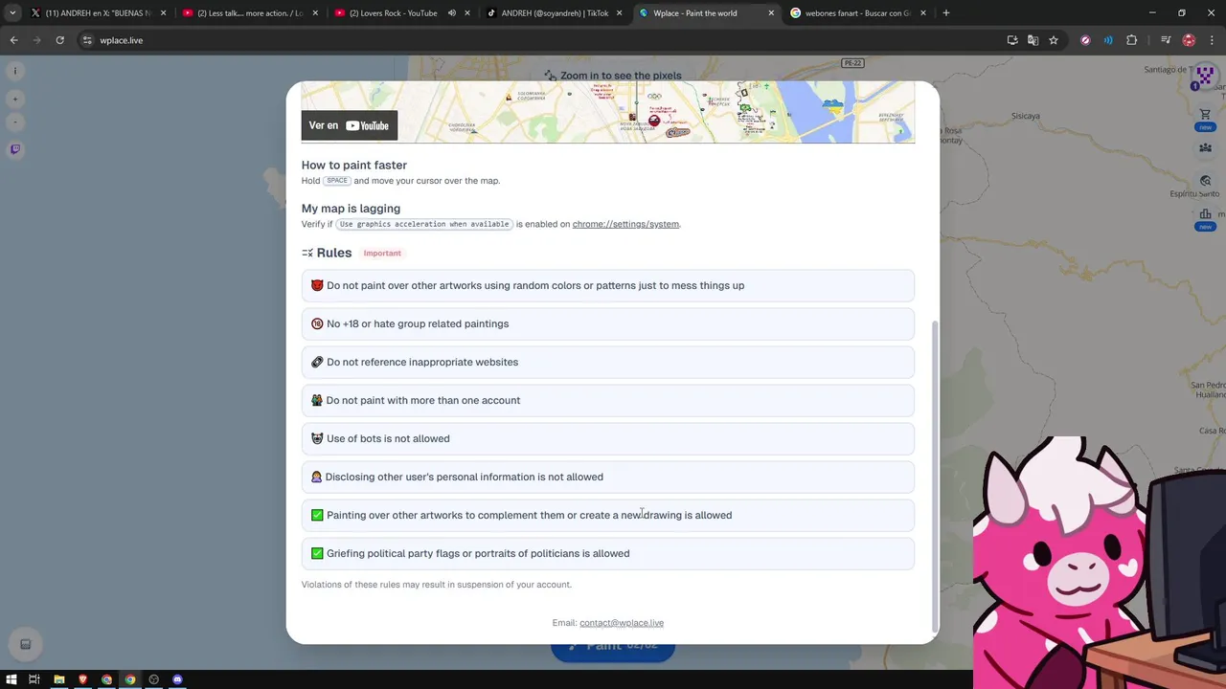This screenshot has width=1226, height=689.
Task: Click 'Do not paint over other artworks' rule
Action: (x=608, y=285)
